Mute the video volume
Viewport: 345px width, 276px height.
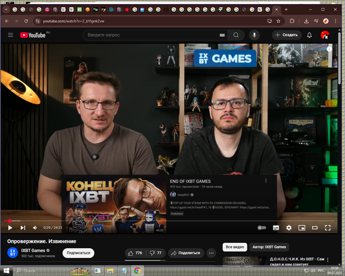(x=35, y=228)
